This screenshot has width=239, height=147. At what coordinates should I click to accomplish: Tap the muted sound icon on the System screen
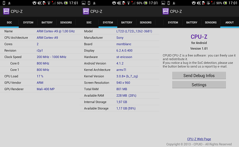pyautogui.click(x=119, y=3)
